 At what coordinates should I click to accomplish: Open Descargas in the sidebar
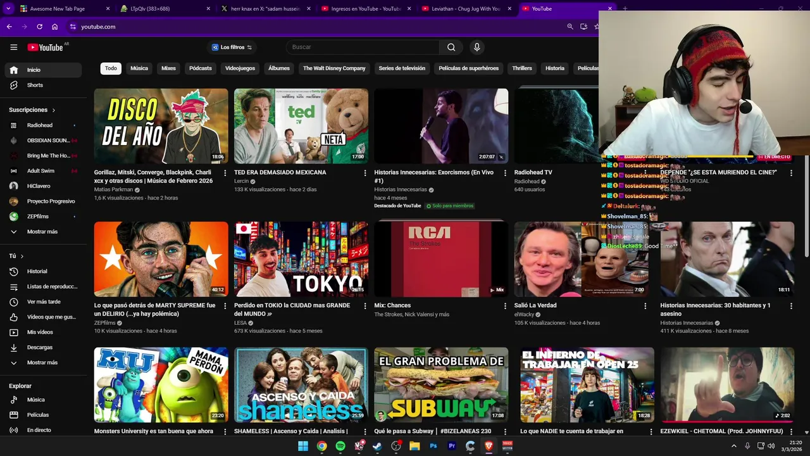tap(43, 347)
